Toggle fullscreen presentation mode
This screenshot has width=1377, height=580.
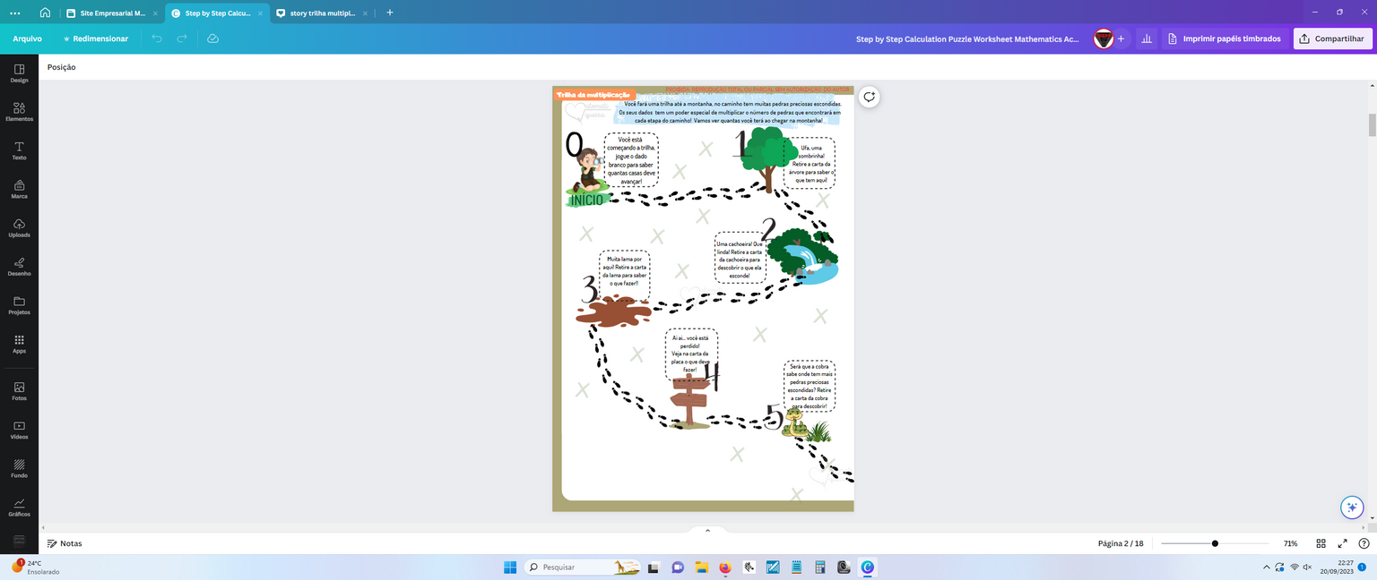pyautogui.click(x=1342, y=543)
